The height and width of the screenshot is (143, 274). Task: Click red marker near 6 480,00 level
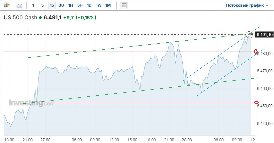tap(256, 51)
